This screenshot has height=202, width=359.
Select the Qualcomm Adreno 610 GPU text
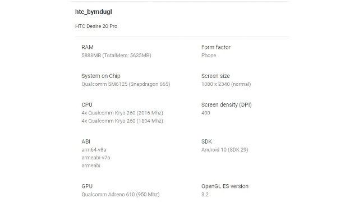point(121,195)
